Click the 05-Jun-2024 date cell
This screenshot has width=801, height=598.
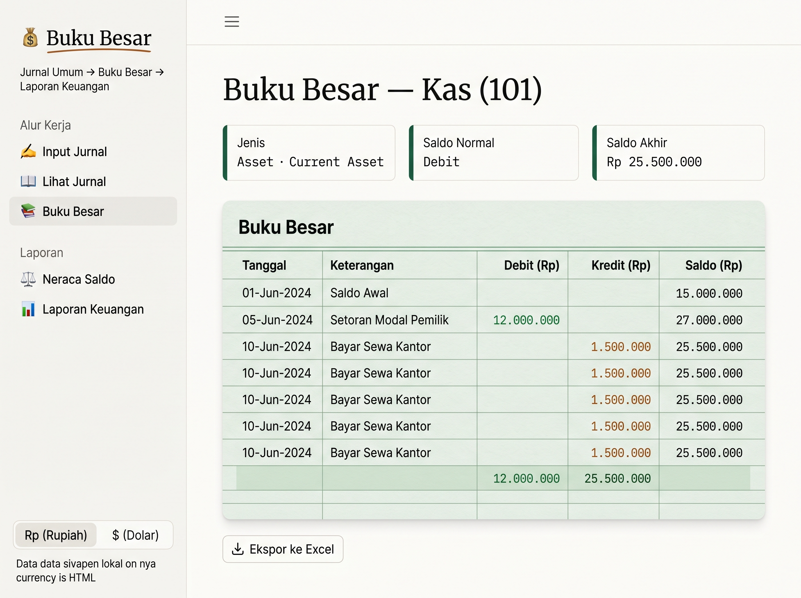point(278,320)
